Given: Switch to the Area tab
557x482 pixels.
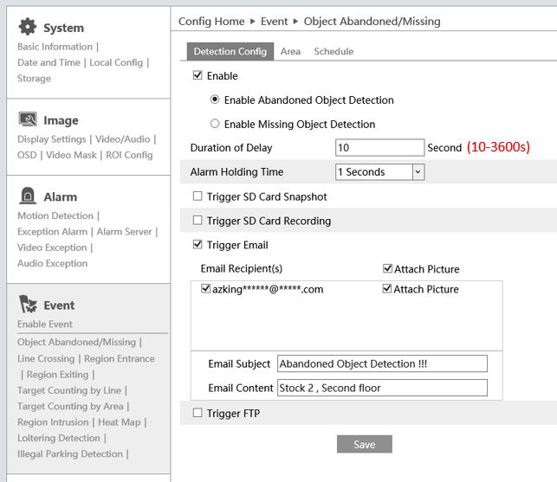Looking at the screenshot, I should (x=290, y=52).
